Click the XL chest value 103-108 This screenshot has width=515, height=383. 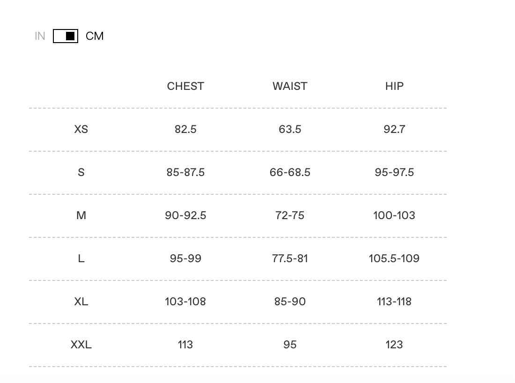(x=185, y=302)
